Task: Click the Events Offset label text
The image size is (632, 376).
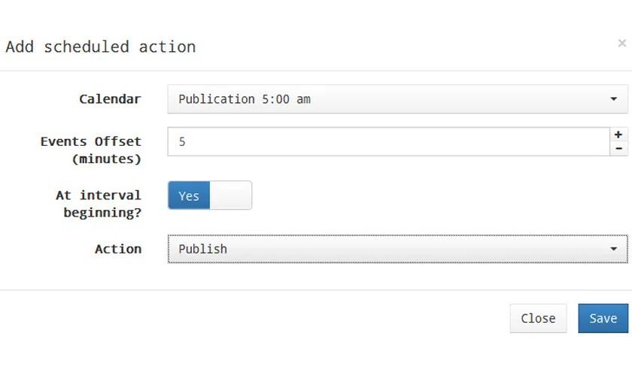Action: coord(91,141)
